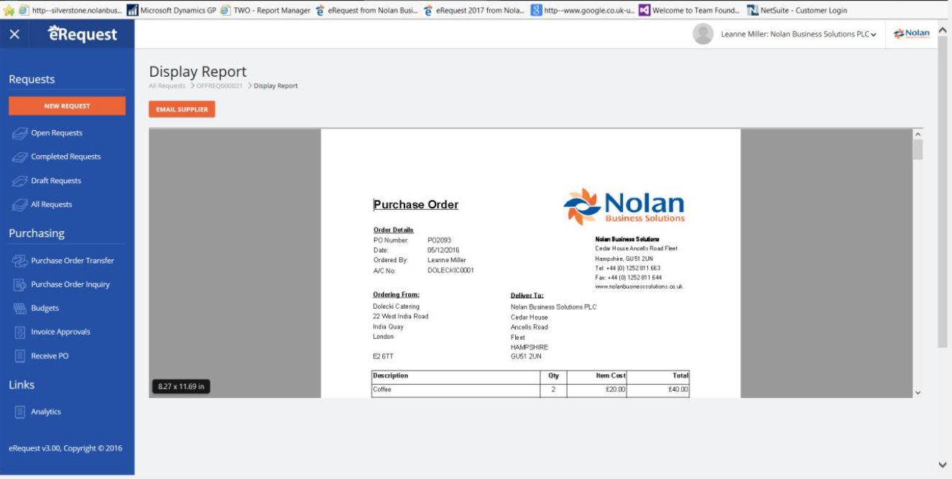Go to All Requests breadcrumb link
The height and width of the screenshot is (479, 952).
167,86
